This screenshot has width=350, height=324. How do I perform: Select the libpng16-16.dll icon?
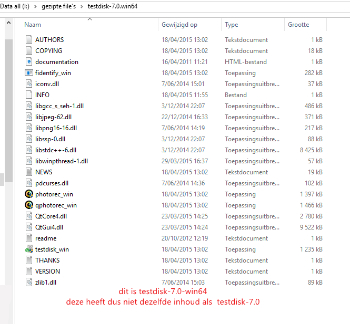click(29, 128)
